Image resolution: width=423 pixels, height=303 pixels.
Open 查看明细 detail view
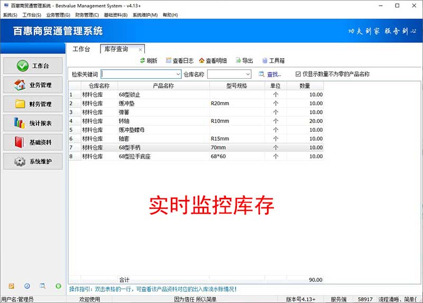[213, 60]
